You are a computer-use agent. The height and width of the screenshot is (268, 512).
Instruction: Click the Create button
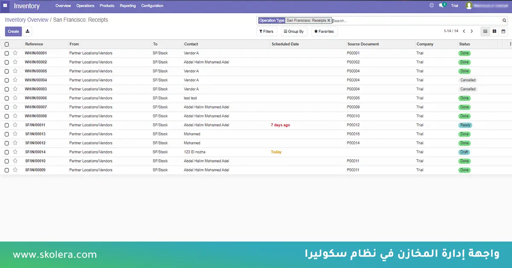point(13,31)
